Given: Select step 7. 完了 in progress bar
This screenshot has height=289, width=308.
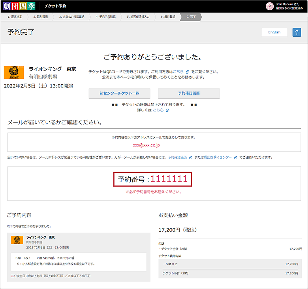Looking at the screenshot, I should click(191, 17).
